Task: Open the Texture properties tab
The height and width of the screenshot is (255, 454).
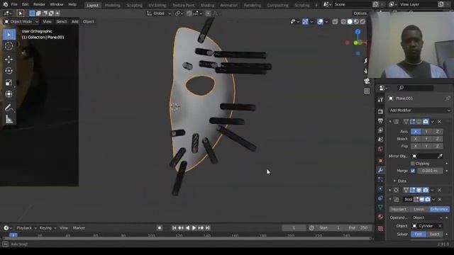Action: pyautogui.click(x=380, y=229)
